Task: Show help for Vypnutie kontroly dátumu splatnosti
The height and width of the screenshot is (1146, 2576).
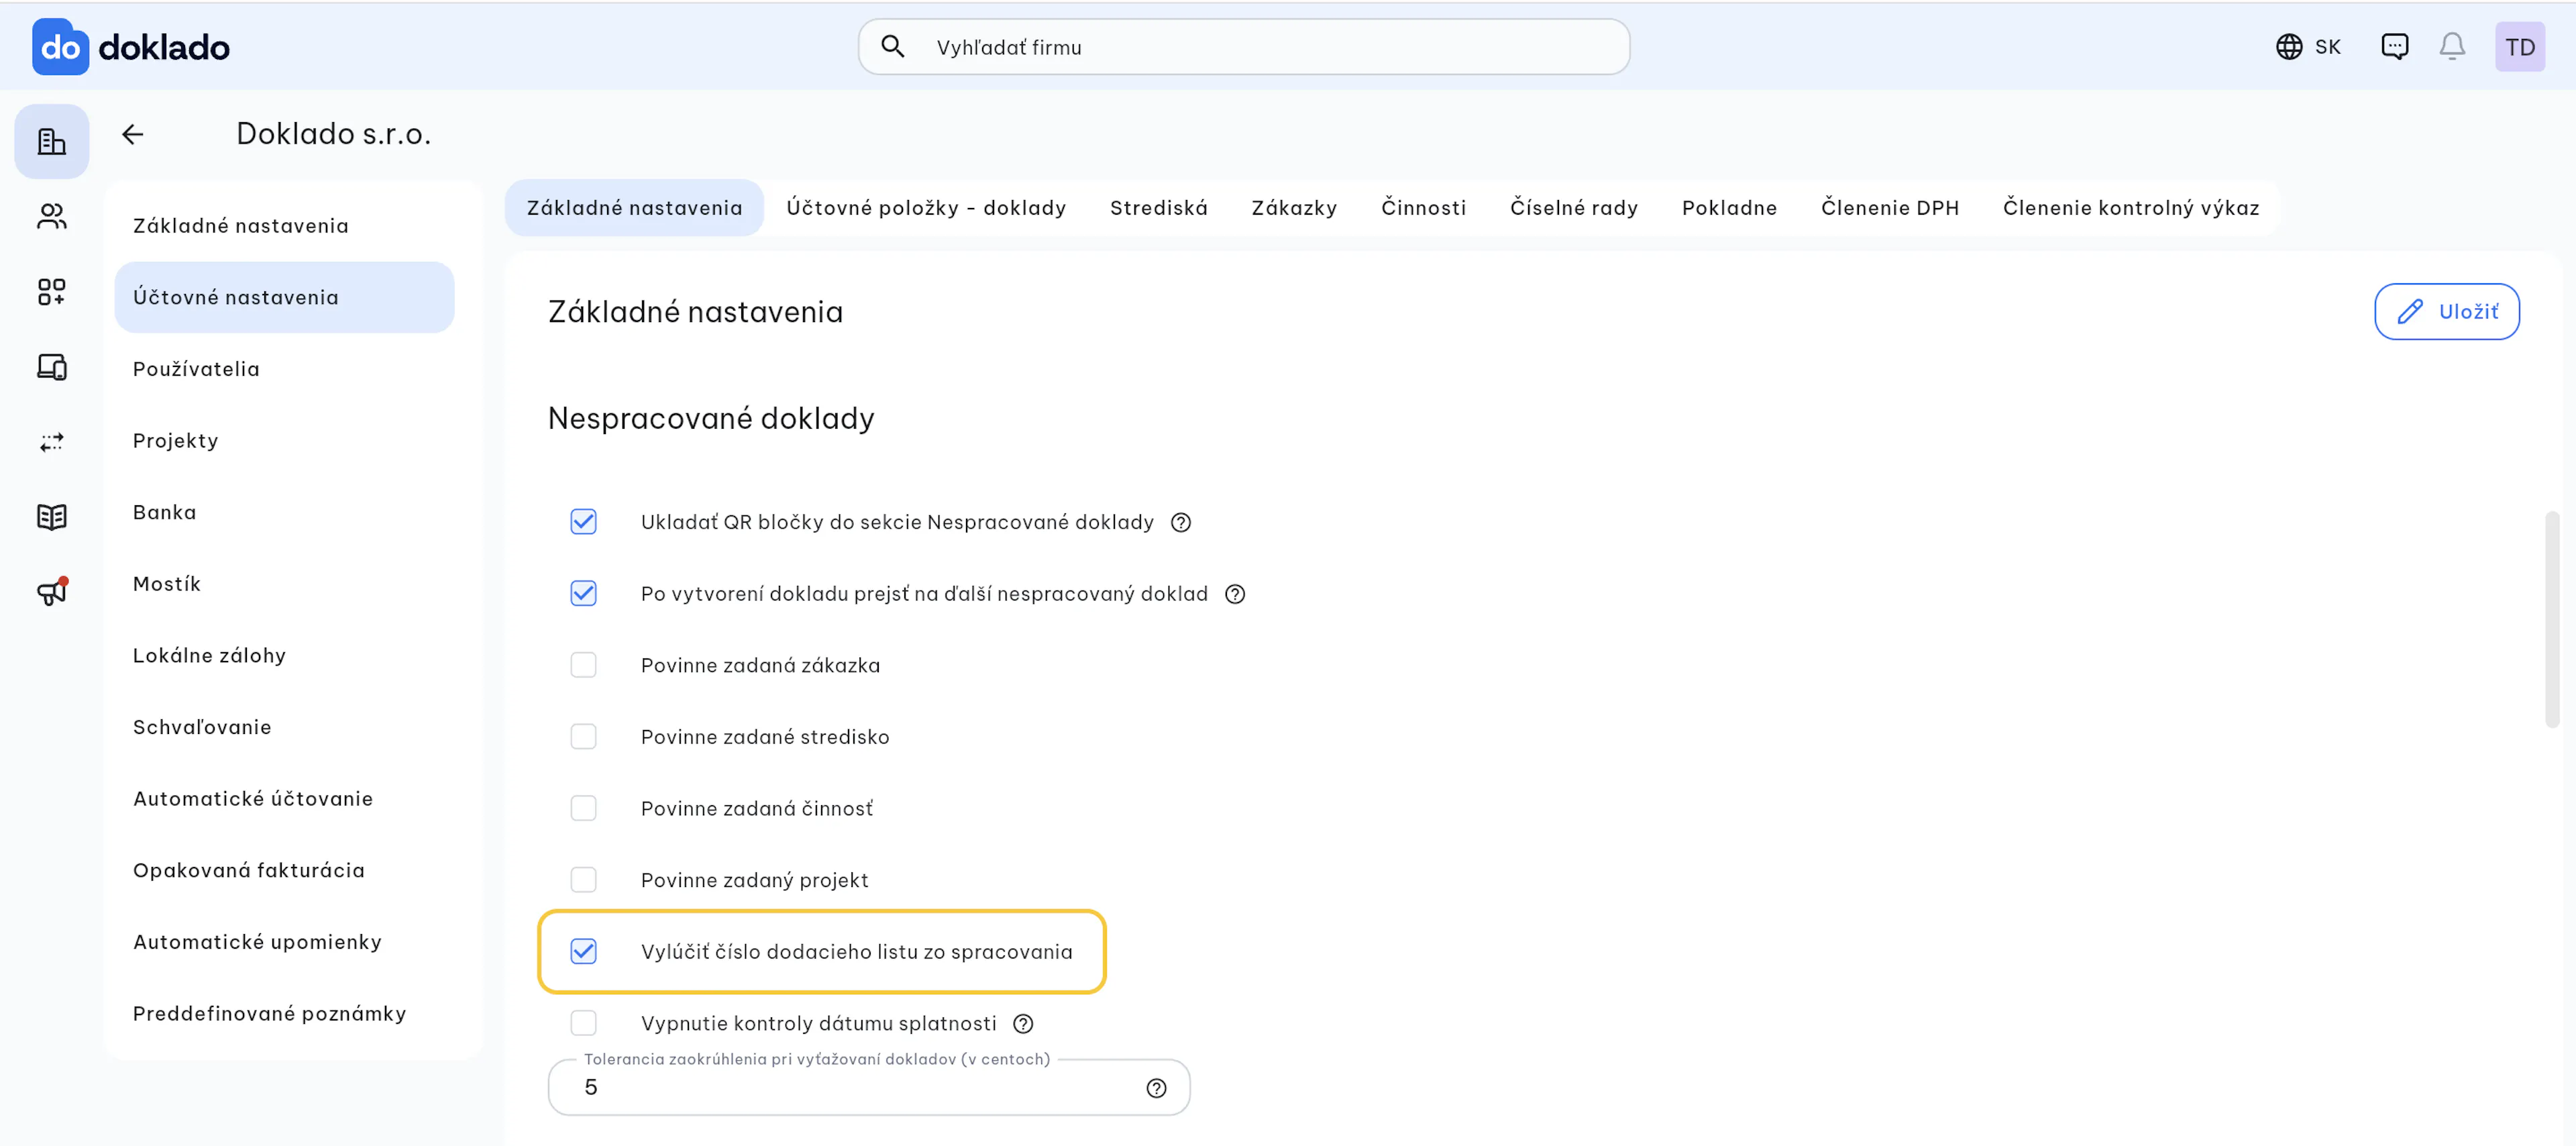Action: 1023,1023
